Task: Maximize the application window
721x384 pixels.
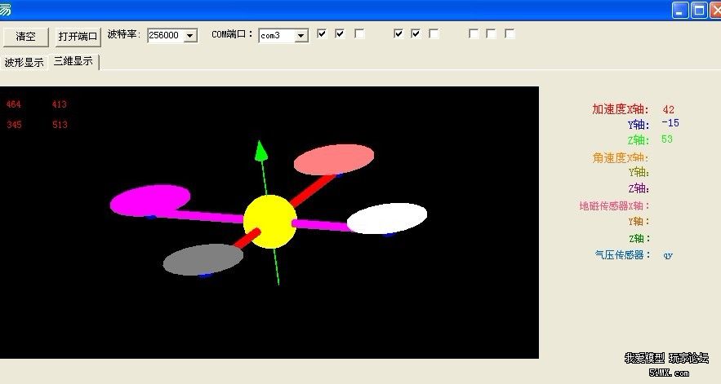Action: pyautogui.click(x=699, y=10)
